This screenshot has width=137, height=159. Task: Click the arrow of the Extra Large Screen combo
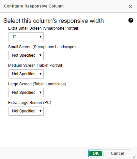point(40,111)
